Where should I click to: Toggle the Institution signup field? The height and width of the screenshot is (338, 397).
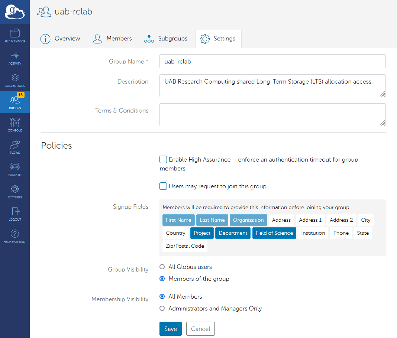click(313, 233)
